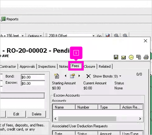Click the edit record icon between the arrows
Viewport: 152px width, 135px height.
tap(72, 76)
